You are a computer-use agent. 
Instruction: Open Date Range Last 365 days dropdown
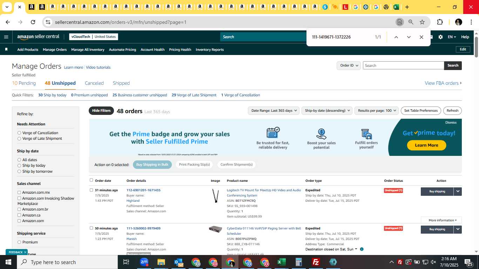coord(274,111)
